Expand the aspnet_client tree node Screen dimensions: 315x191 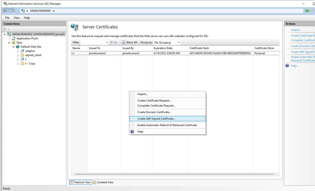18,55
